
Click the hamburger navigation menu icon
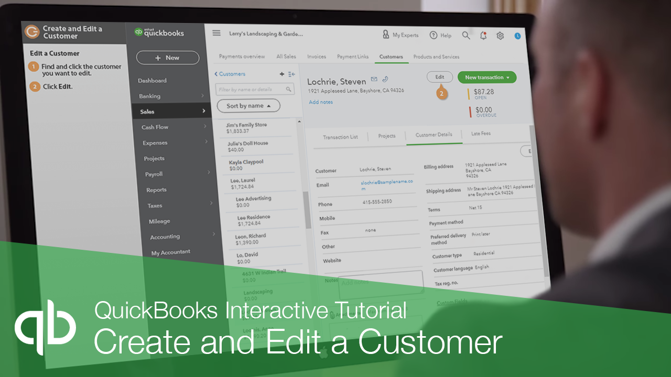(x=217, y=32)
